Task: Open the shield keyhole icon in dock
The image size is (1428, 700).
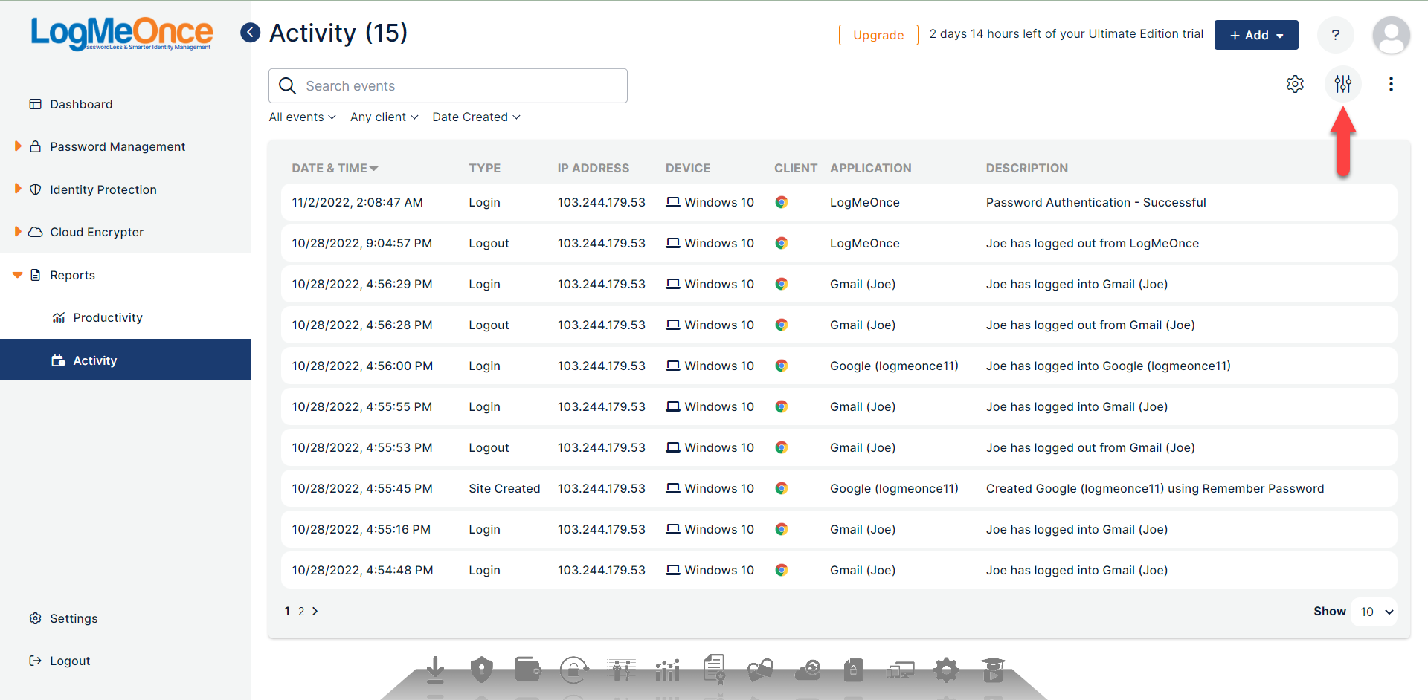Action: coord(482,670)
